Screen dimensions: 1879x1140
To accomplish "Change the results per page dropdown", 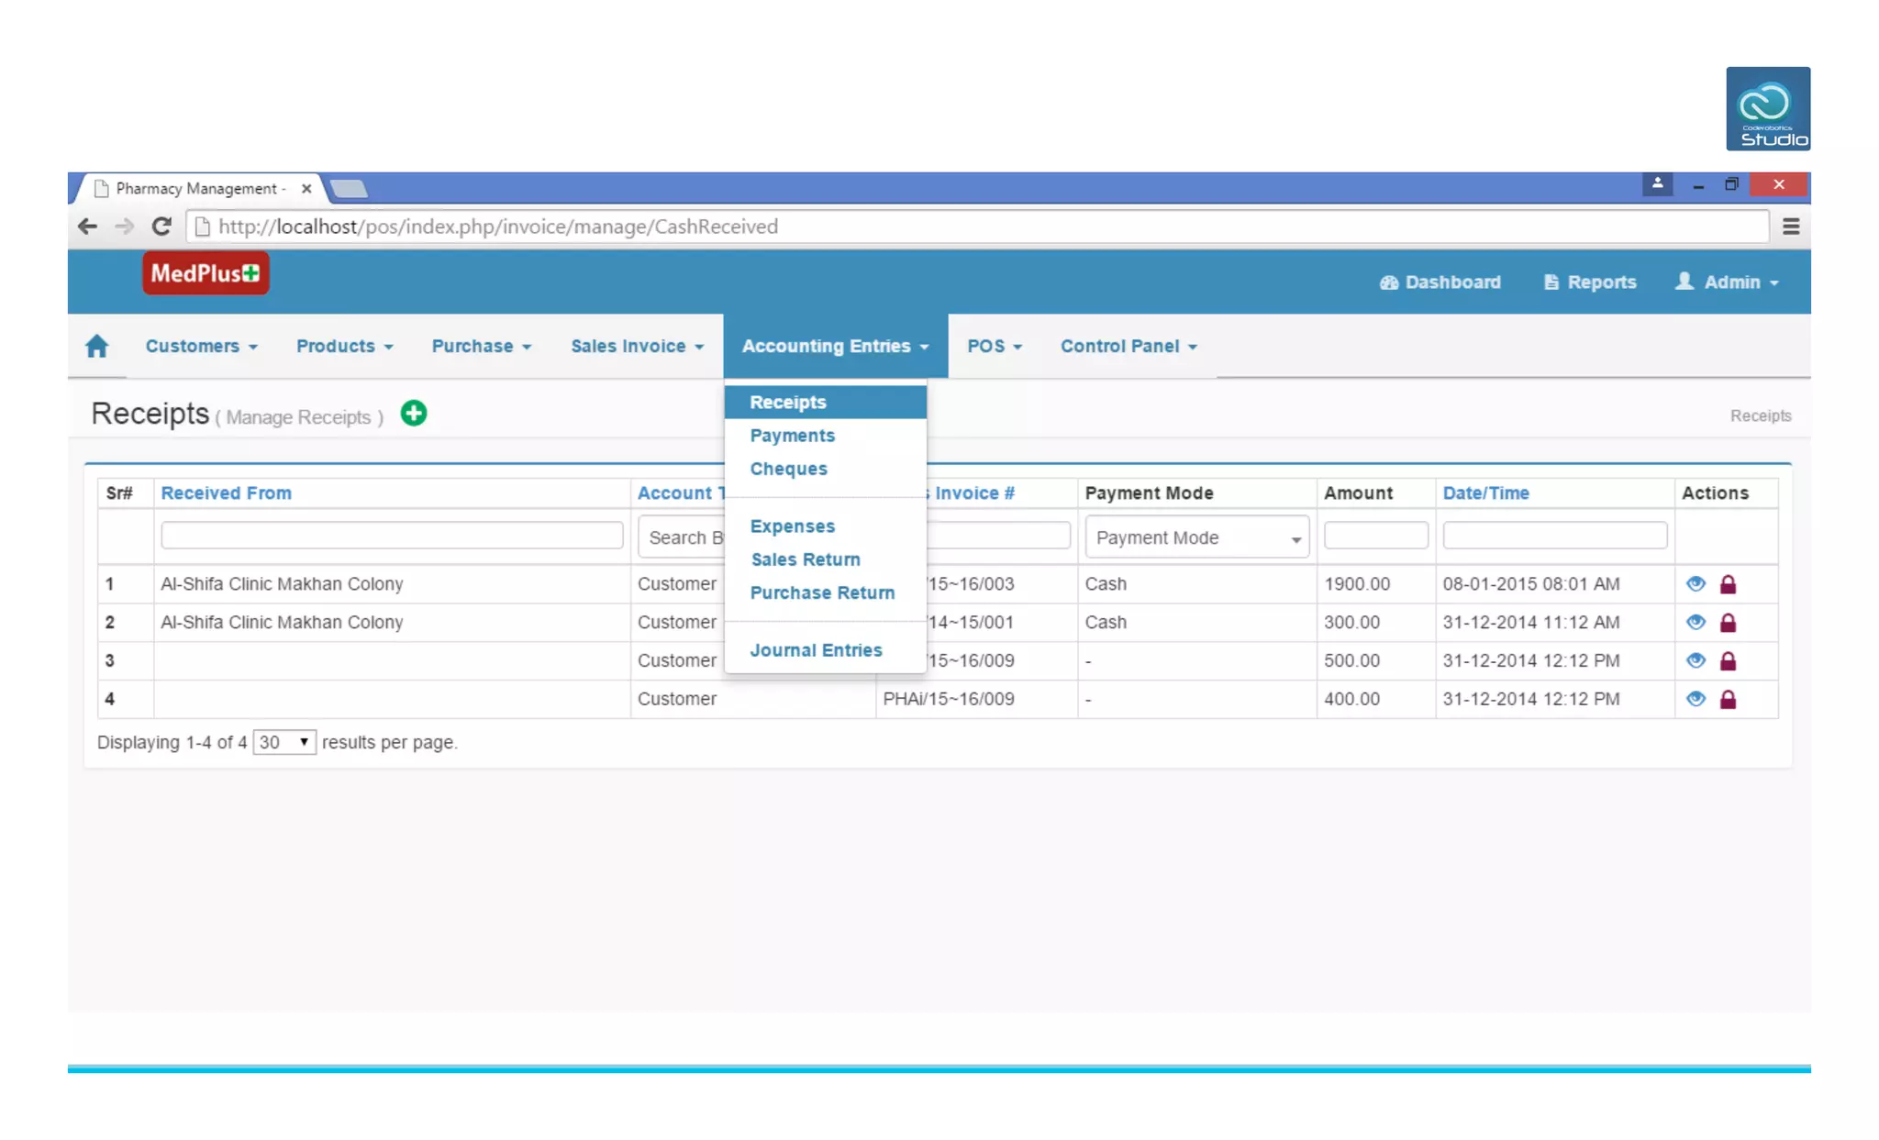I will [x=284, y=742].
